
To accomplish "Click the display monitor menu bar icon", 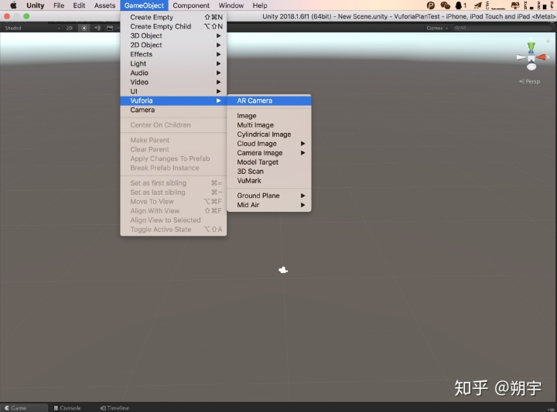I will pos(515,5).
